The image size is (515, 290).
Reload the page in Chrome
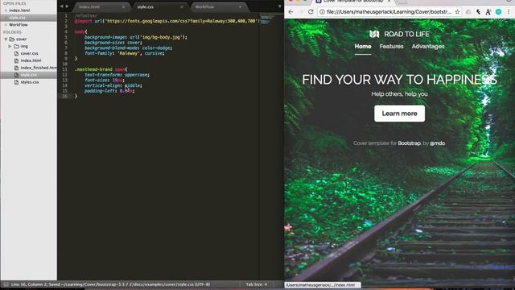[311, 12]
